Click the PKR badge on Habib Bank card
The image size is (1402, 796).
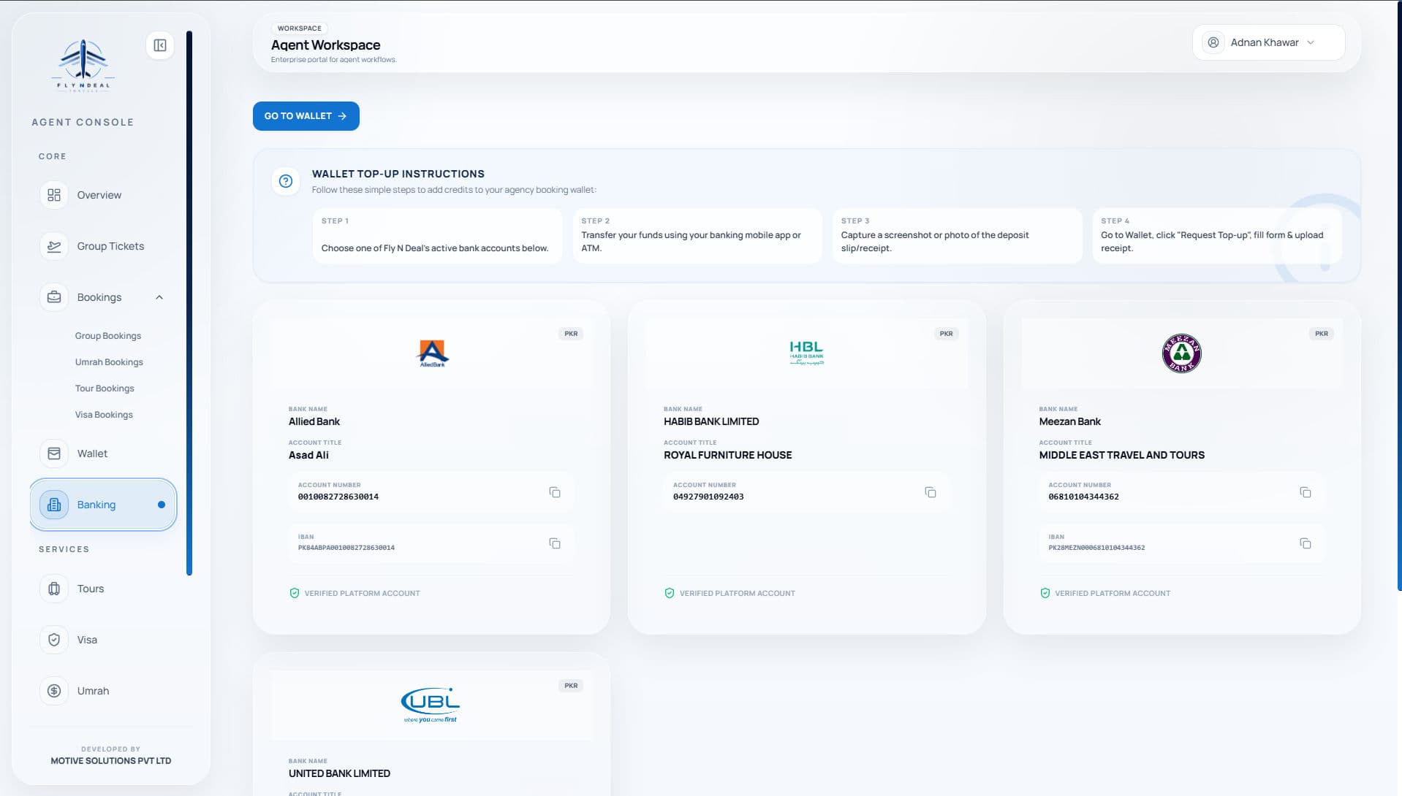(946, 334)
